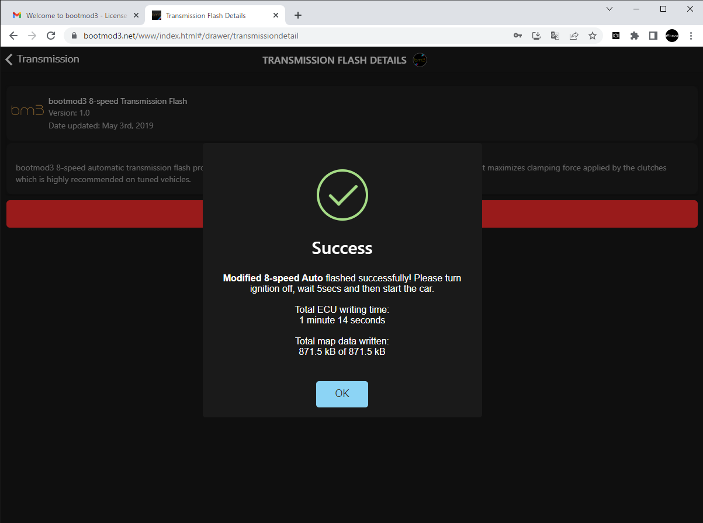Click the pinned extension icon left of the puzzle piece
703x523 pixels.
click(616, 36)
